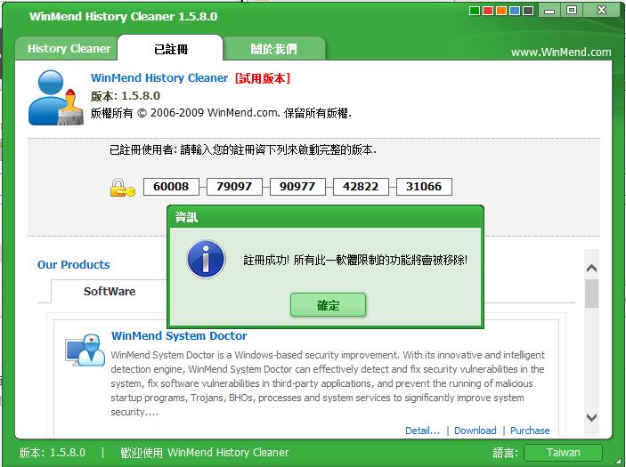This screenshot has height=467, width=626.
Task: Select the orange theme color swatch
Action: (x=501, y=12)
